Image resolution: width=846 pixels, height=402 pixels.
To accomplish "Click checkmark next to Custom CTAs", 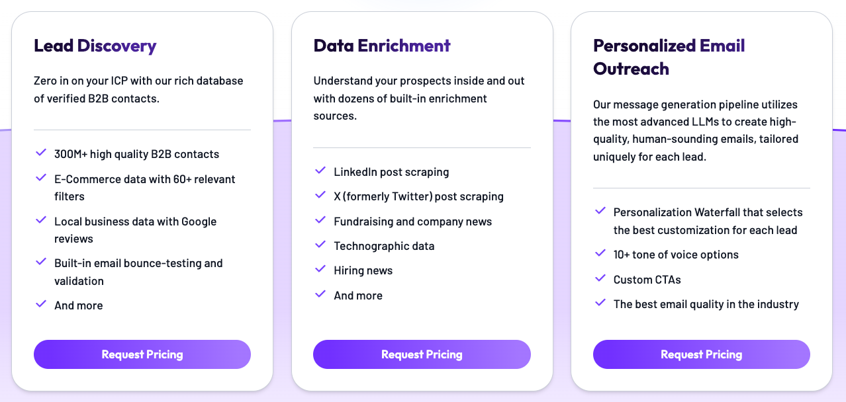I will 600,279.
